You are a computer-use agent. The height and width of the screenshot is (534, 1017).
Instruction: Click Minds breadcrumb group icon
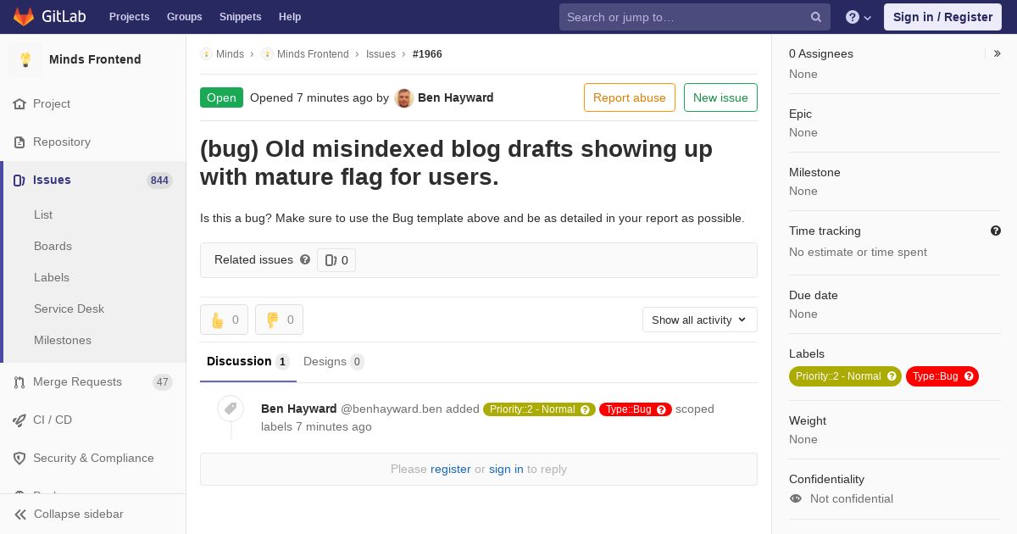[x=206, y=54]
